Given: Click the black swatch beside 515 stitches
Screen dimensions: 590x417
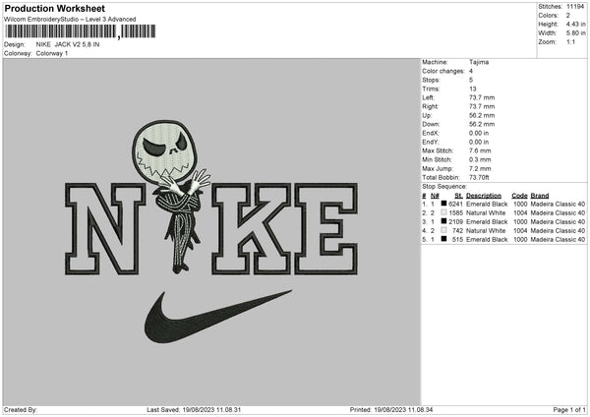Looking at the screenshot, I should (x=443, y=239).
